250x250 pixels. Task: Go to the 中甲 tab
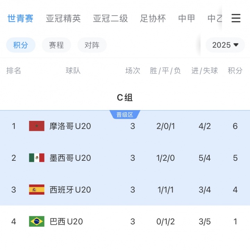[186, 18]
